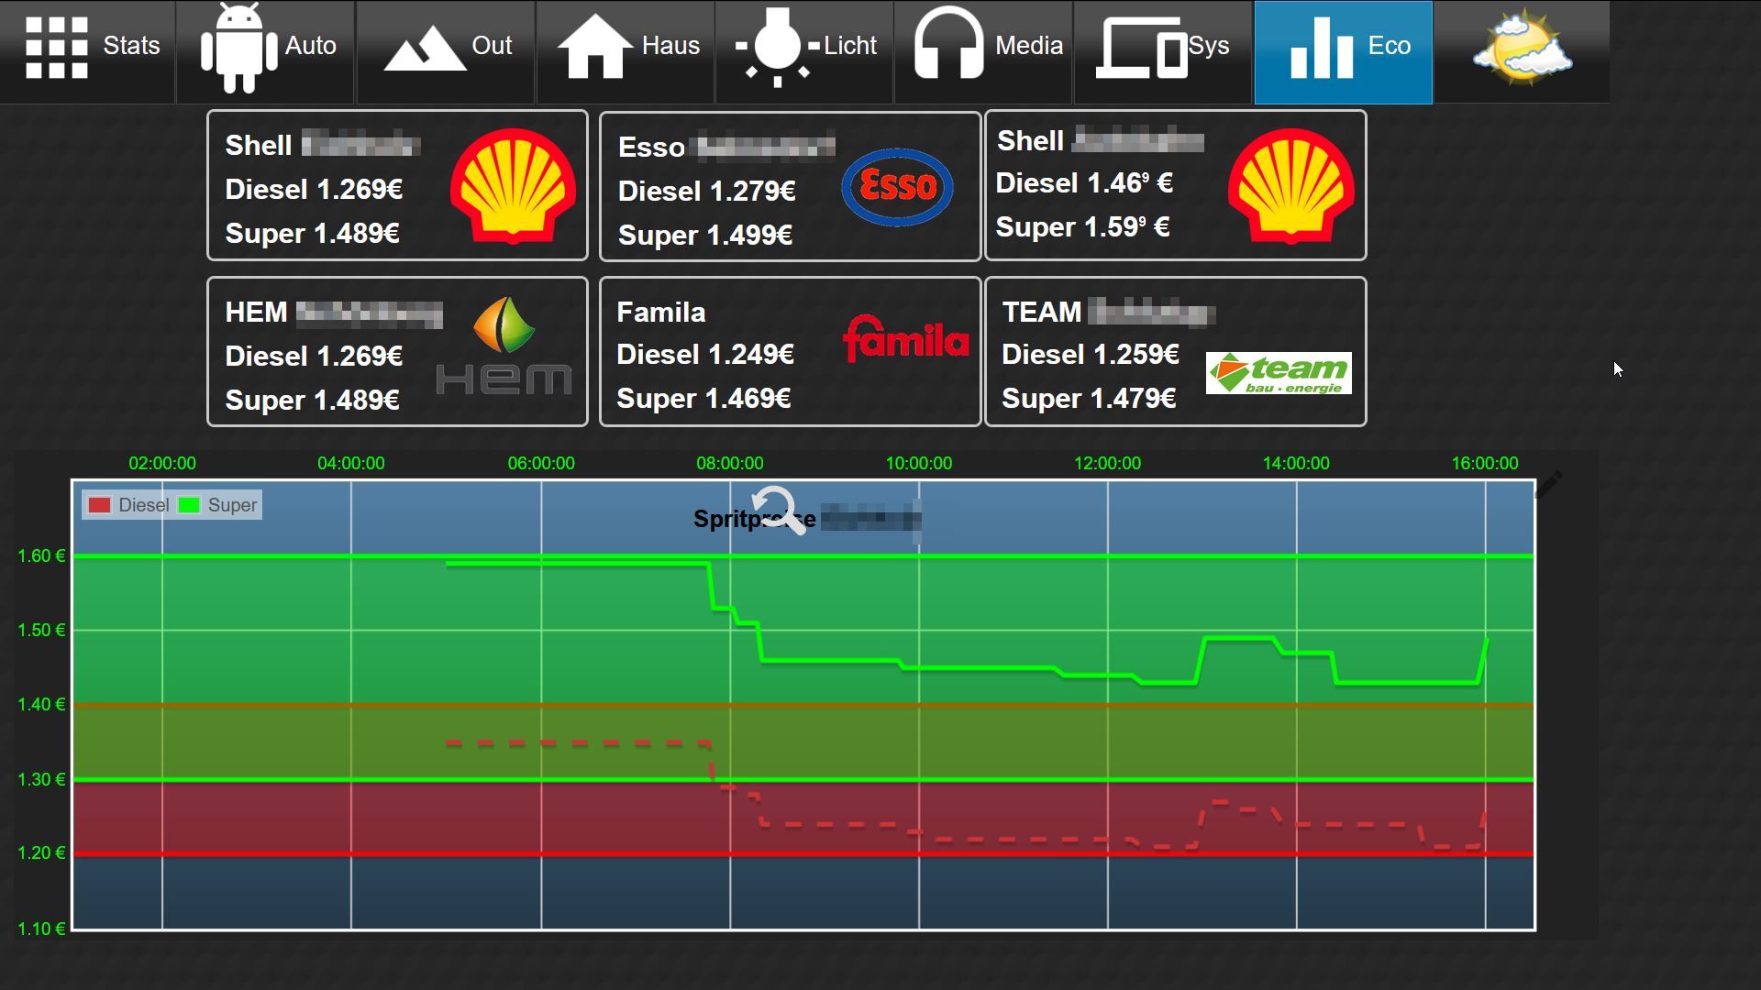The image size is (1761, 990).
Task: Click the headphones icon
Action: tap(948, 43)
